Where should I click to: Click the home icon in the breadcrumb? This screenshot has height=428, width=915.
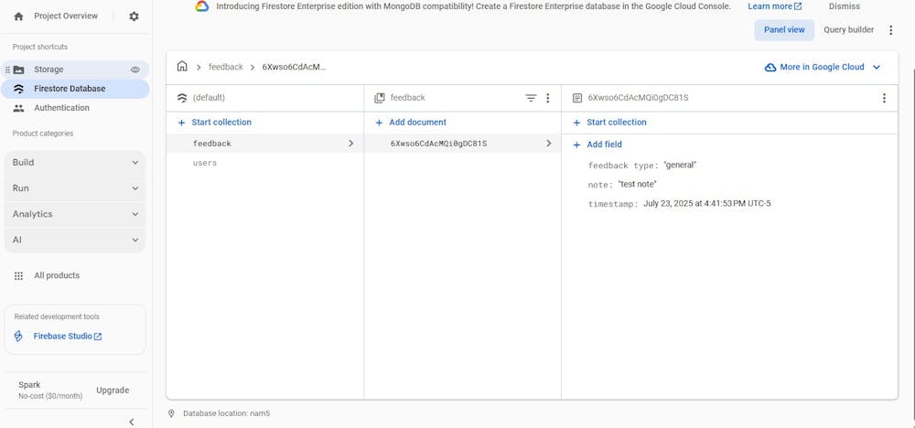[x=182, y=67]
